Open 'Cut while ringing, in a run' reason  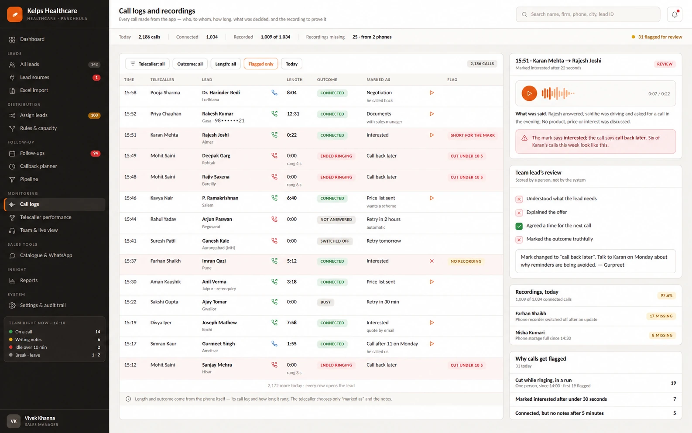pyautogui.click(x=596, y=383)
